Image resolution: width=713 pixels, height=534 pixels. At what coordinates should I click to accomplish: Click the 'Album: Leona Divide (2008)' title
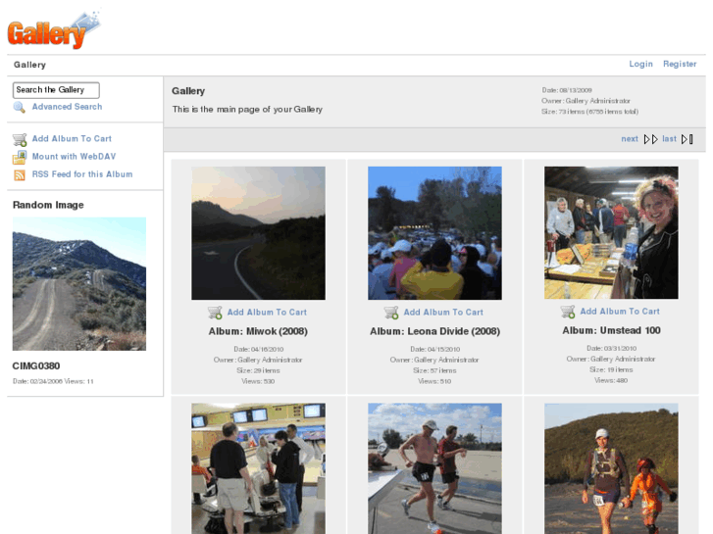pyautogui.click(x=434, y=332)
